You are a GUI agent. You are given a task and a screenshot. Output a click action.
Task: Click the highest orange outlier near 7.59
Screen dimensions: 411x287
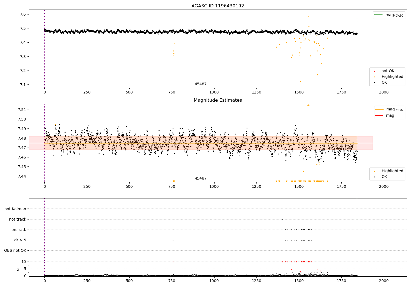[308, 16]
